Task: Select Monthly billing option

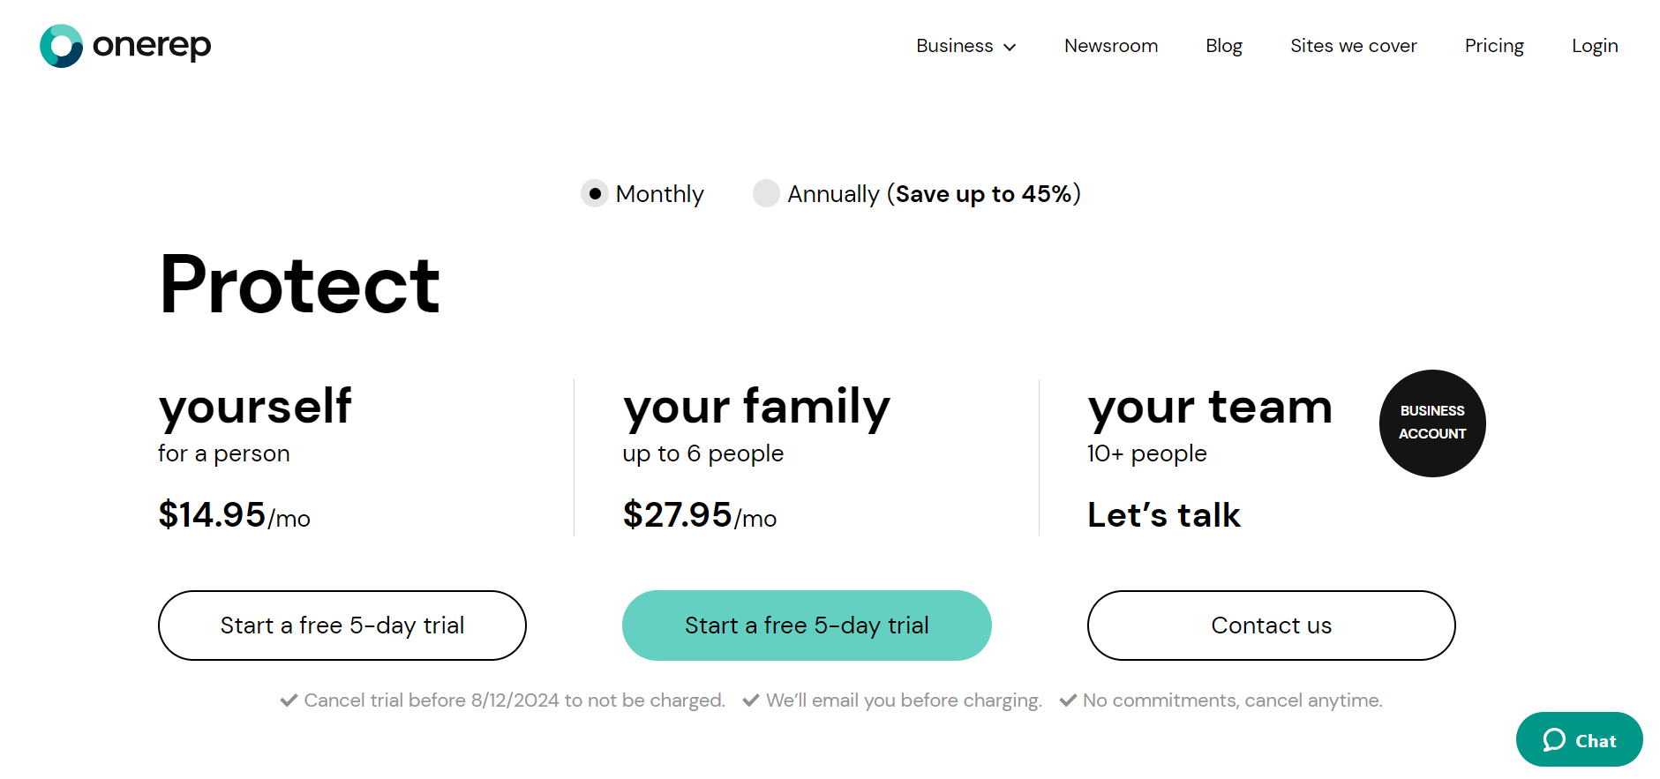Action: point(595,193)
